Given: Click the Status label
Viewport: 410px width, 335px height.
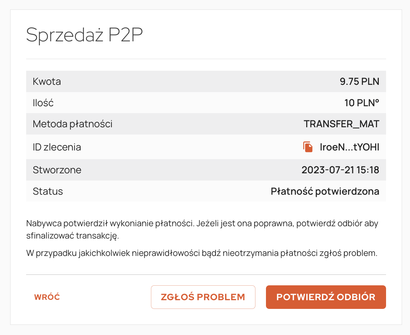Looking at the screenshot, I should click(48, 191).
